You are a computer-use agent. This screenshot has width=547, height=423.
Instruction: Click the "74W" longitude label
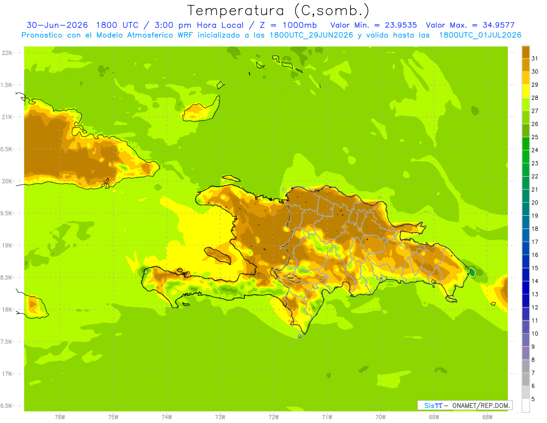pyautogui.click(x=167, y=417)
